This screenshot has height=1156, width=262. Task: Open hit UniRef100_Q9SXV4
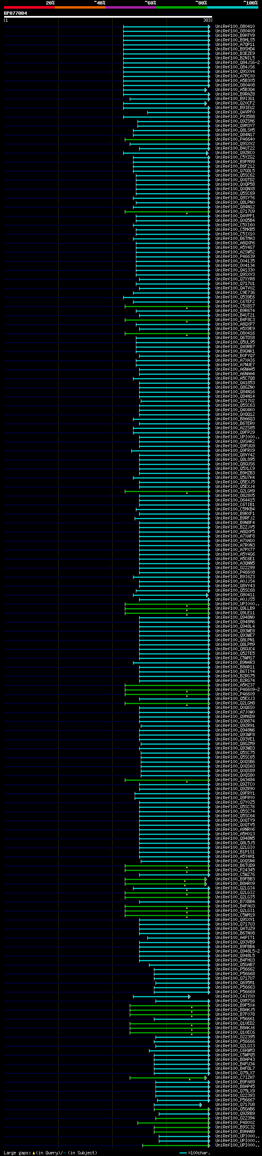click(235, 72)
